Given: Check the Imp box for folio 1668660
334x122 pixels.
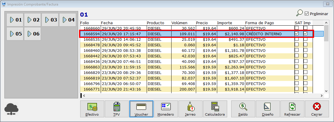Looking at the screenshot, I should (306, 28).
